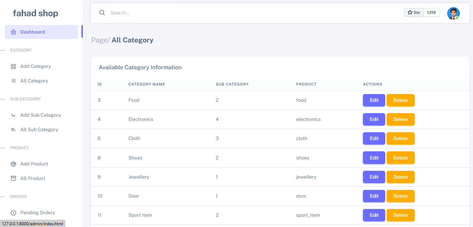473x227 pixels.
Task: Click the CATEGORY NAME column header
Action: [x=147, y=84]
